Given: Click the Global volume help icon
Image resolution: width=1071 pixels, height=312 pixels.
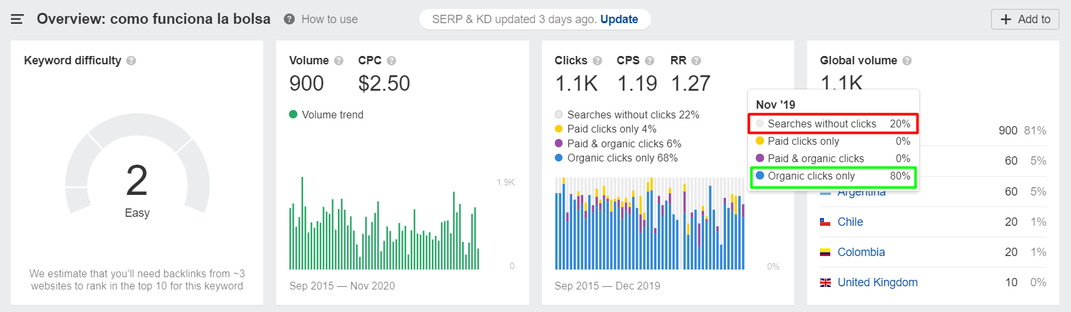Looking at the screenshot, I should (907, 60).
